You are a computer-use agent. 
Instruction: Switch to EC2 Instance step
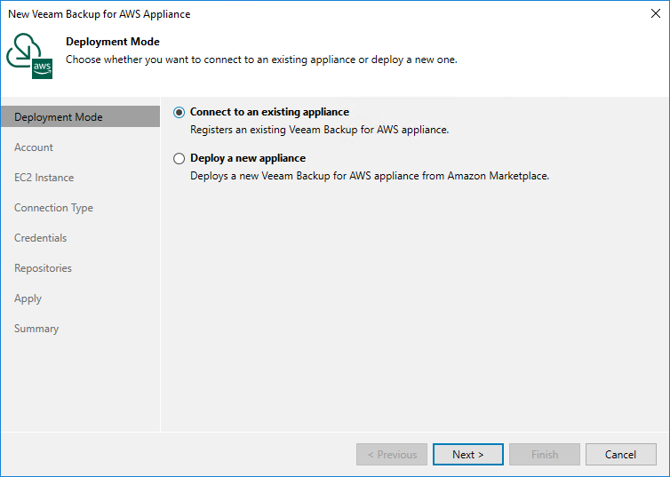44,178
